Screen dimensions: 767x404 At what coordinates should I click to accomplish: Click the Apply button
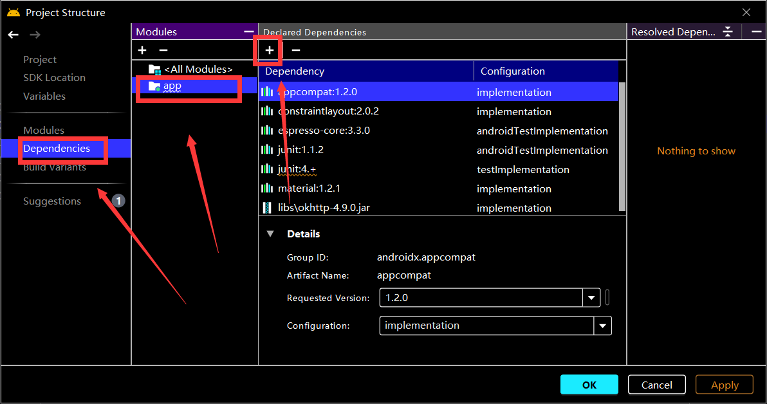tap(725, 385)
